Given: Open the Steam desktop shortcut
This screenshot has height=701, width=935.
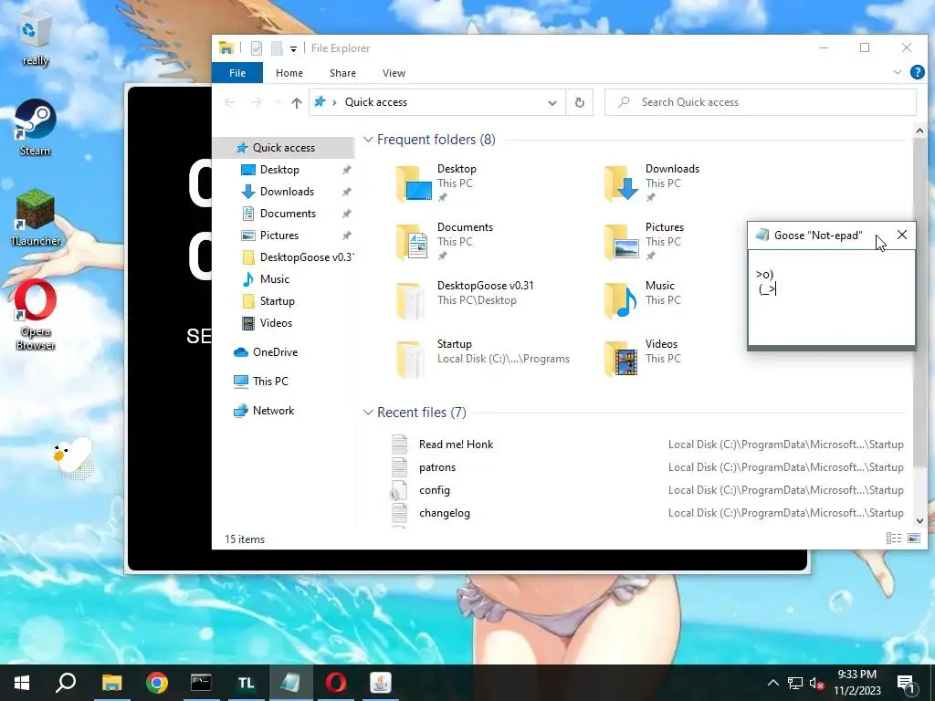Looking at the screenshot, I should [x=36, y=128].
